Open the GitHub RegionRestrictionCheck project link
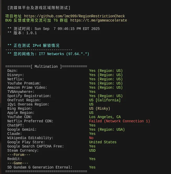The height and width of the screenshot is (174, 171). [74, 16]
